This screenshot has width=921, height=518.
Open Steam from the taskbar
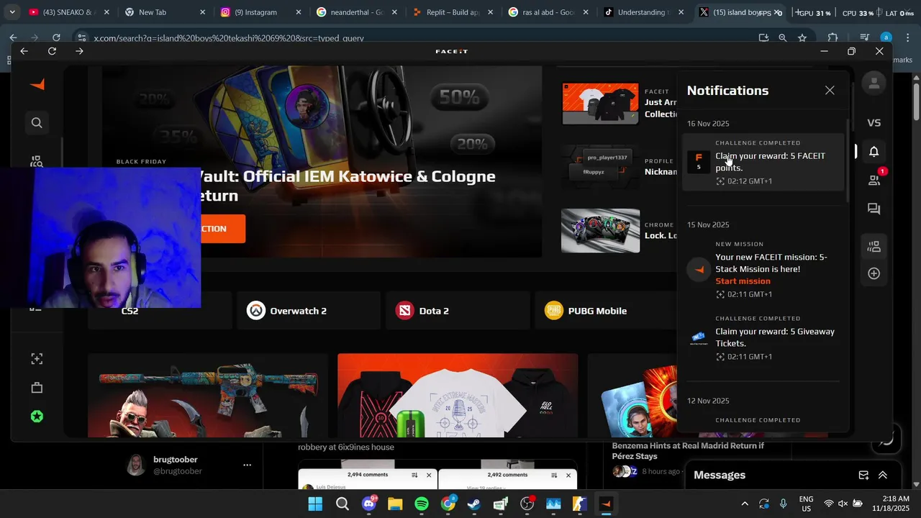474,504
